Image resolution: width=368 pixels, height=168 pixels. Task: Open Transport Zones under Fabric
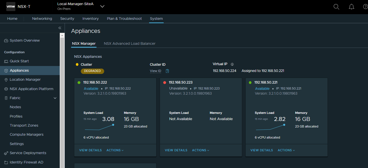tap(24, 126)
